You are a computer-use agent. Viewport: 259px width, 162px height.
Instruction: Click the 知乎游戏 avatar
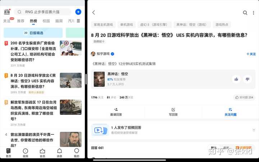[x=93, y=54]
